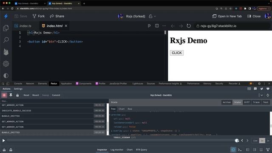Click Commit in Redux toolbar
272x153 pixels.
point(56,95)
